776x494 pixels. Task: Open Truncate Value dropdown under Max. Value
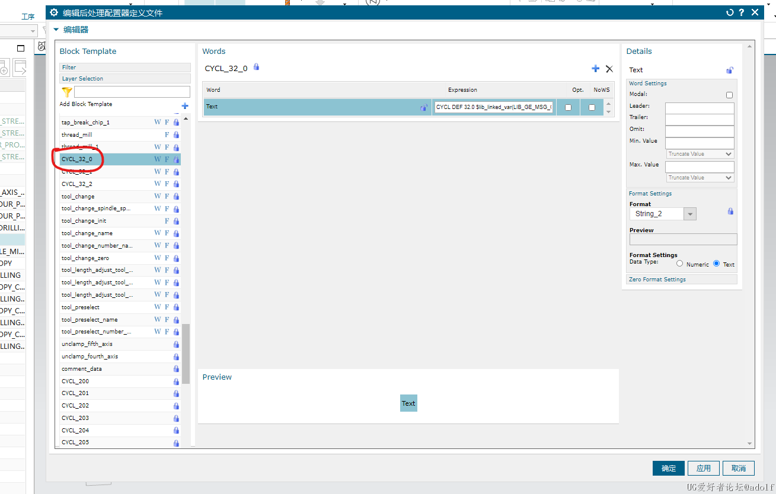click(x=701, y=178)
